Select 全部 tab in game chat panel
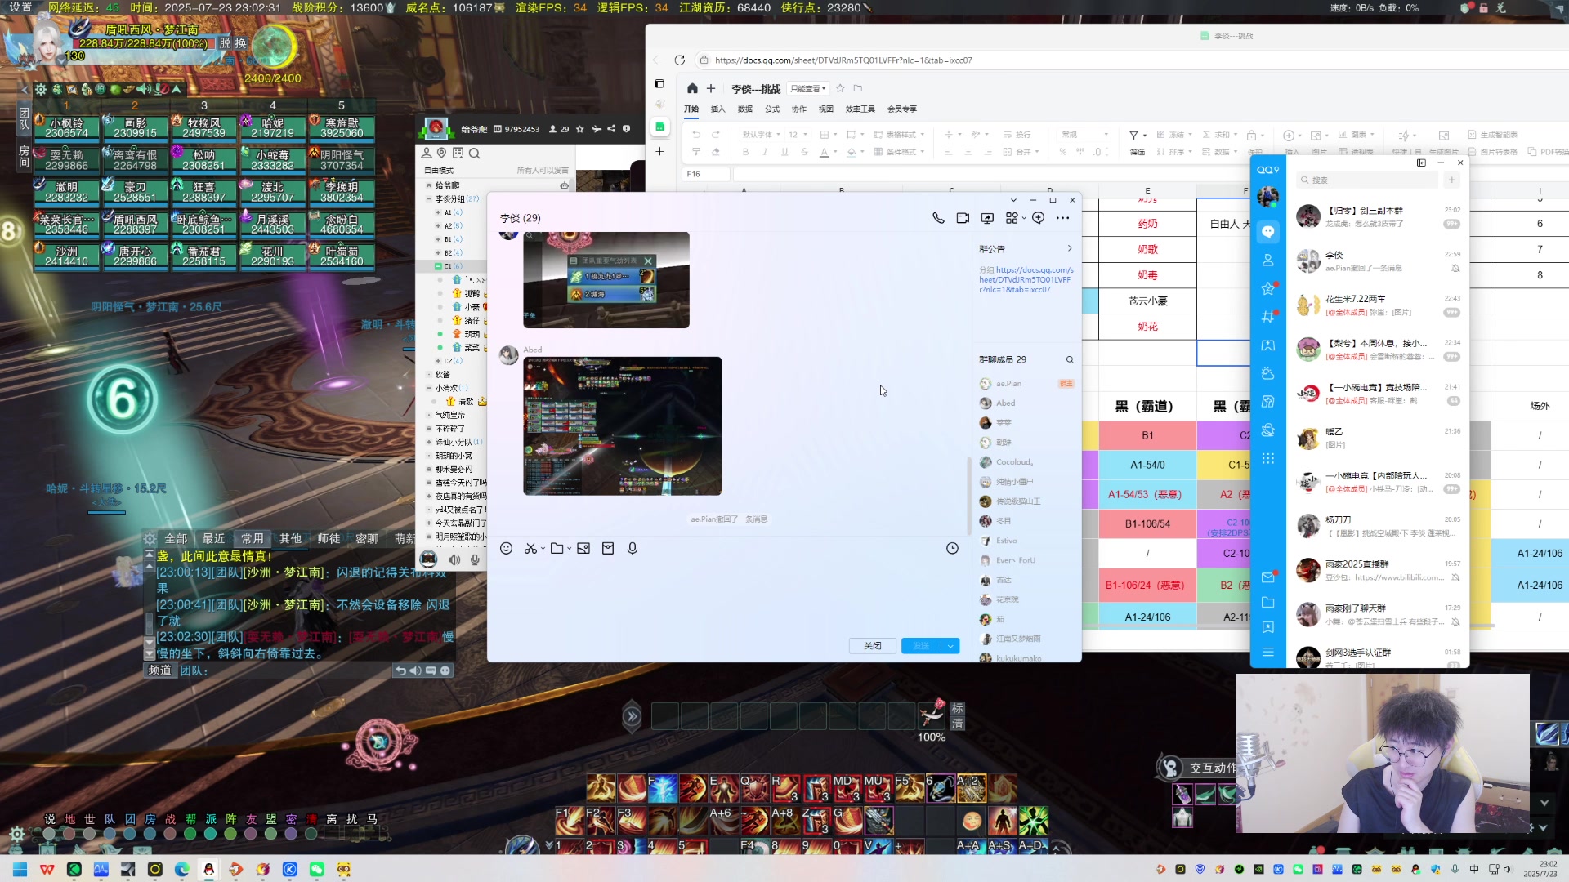 [x=176, y=539]
